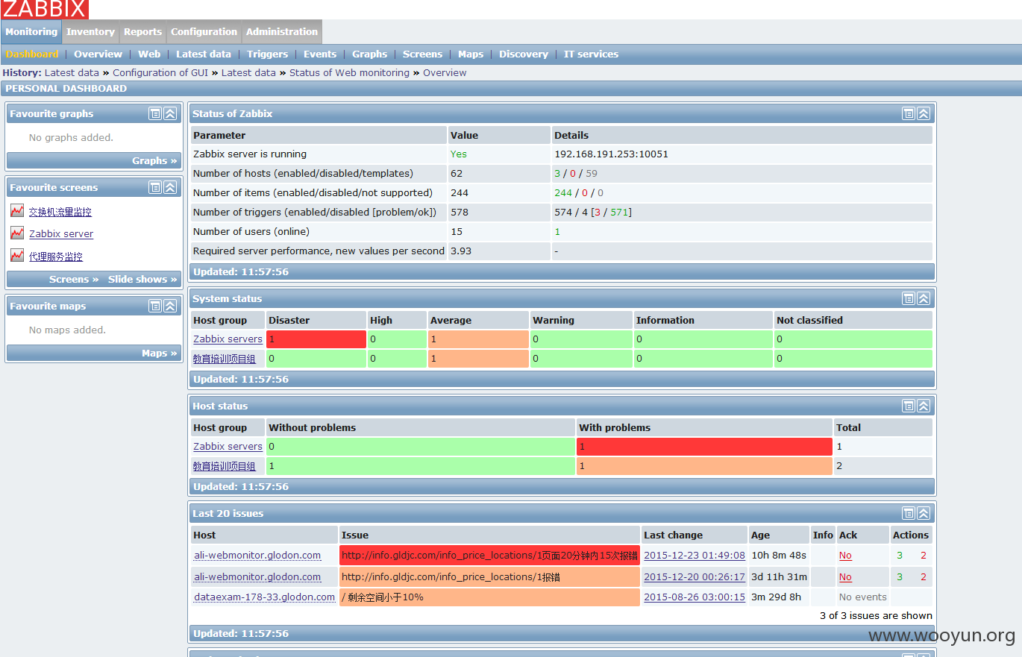Image resolution: width=1022 pixels, height=657 pixels.
Task: Collapse the System status widget
Action: pyautogui.click(x=924, y=298)
